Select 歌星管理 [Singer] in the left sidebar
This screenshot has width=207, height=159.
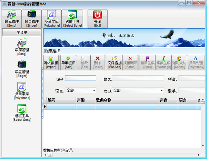tap(22, 69)
